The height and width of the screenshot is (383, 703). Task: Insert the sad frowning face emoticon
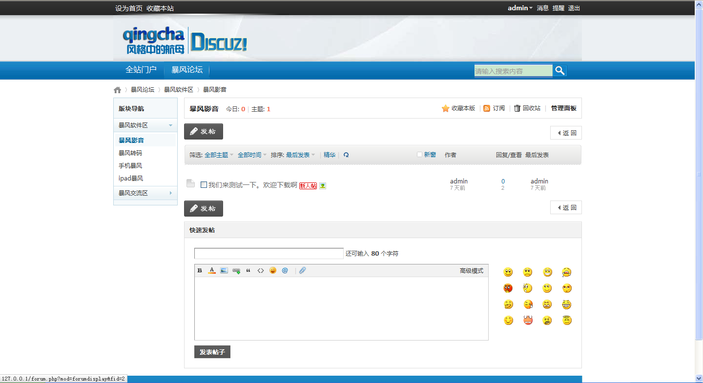528,272
